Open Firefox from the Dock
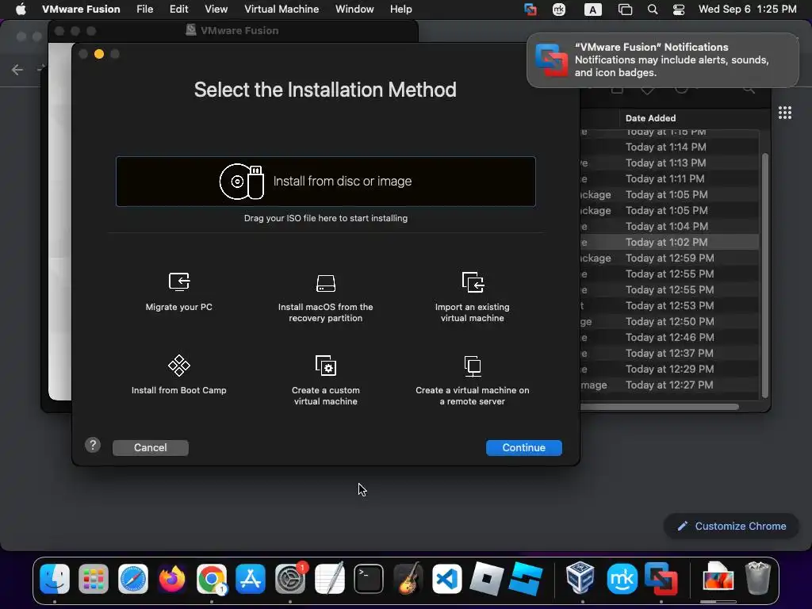 (172, 578)
